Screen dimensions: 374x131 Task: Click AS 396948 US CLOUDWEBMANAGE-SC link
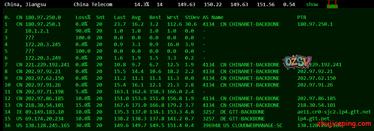tap(242, 125)
